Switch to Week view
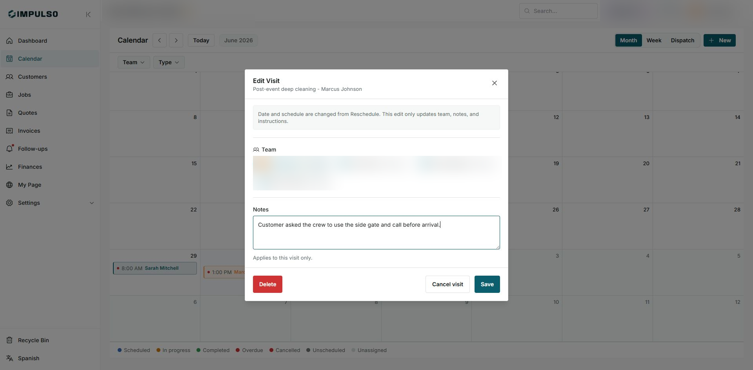The image size is (753, 370). click(654, 40)
